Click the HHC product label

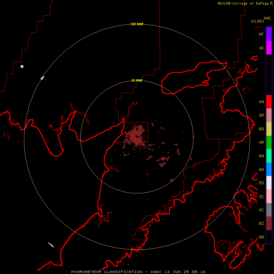[x=267, y=18]
